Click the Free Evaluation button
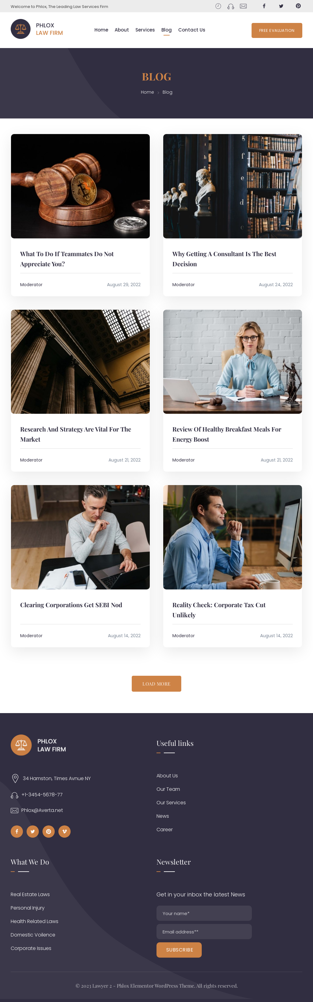The width and height of the screenshot is (313, 1002). click(x=277, y=30)
